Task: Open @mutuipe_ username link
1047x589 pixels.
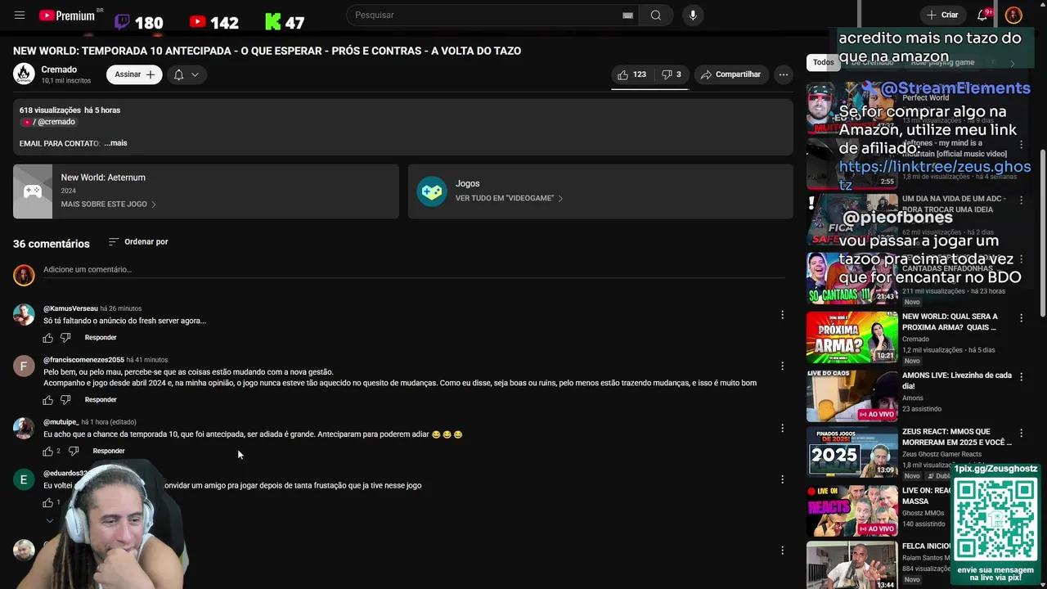Action: (x=61, y=422)
